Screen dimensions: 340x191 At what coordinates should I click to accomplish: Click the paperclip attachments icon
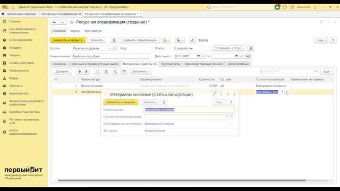pos(192,40)
